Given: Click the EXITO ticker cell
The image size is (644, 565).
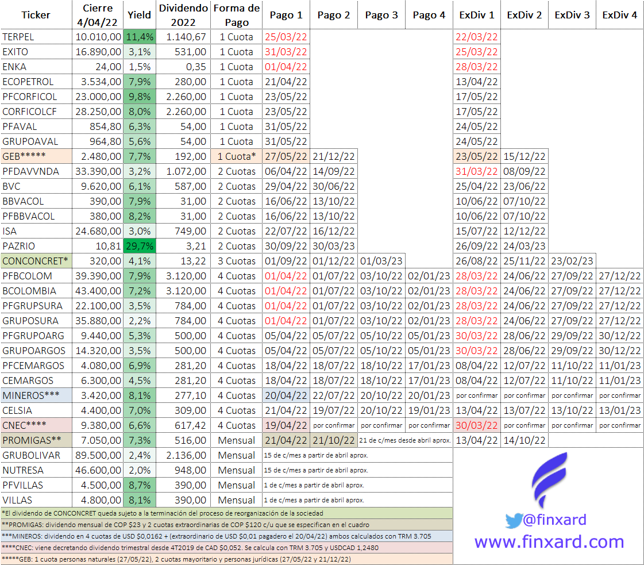Looking at the screenshot, I should coord(36,52).
